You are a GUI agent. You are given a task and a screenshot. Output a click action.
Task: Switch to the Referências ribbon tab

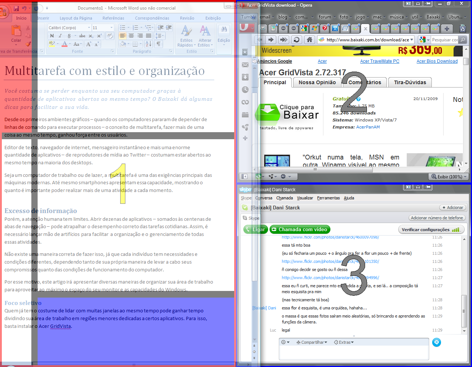(113, 18)
